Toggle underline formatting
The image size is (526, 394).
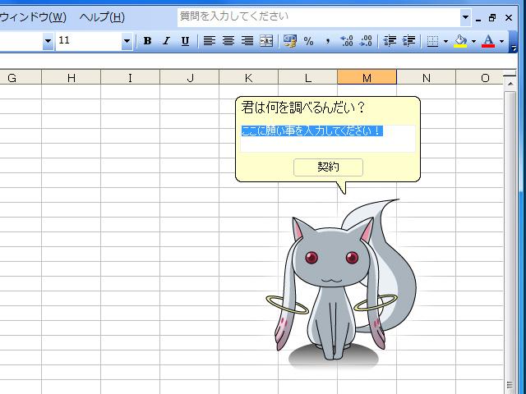pos(185,41)
